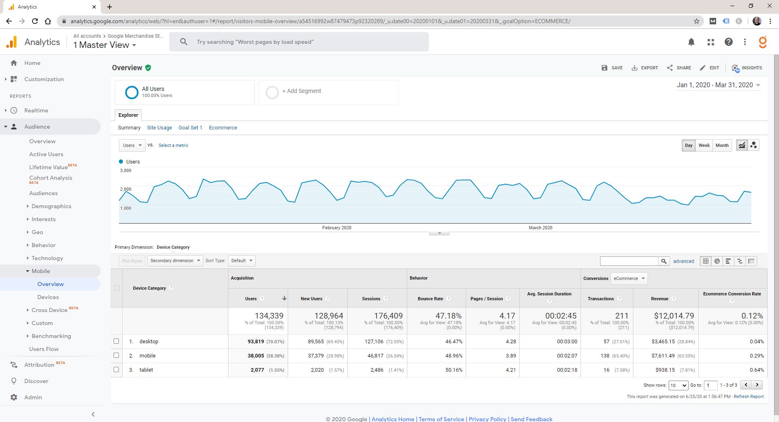
Task: Click the table search magnifier button
Action: pyautogui.click(x=664, y=261)
